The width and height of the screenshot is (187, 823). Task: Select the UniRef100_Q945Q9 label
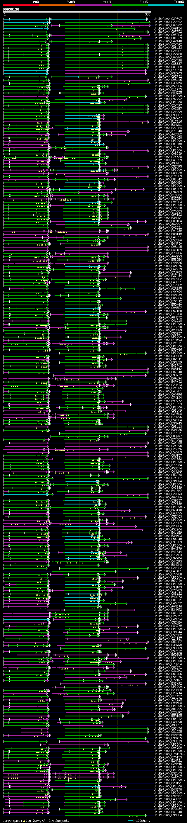click(x=168, y=192)
